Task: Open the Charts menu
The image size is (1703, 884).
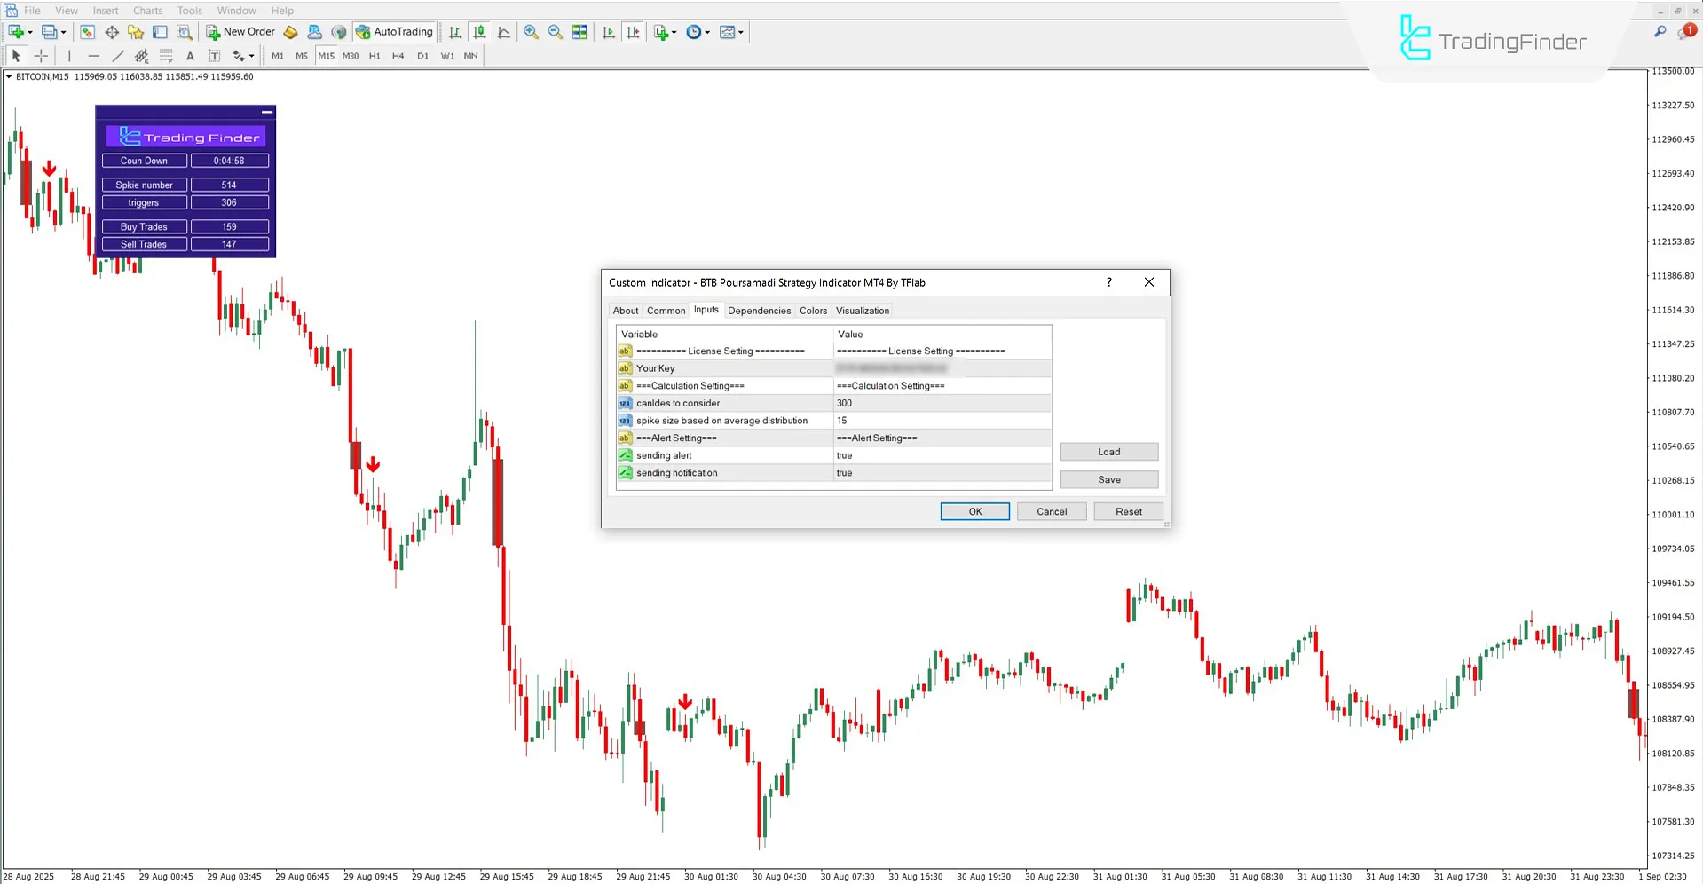Action: (146, 10)
